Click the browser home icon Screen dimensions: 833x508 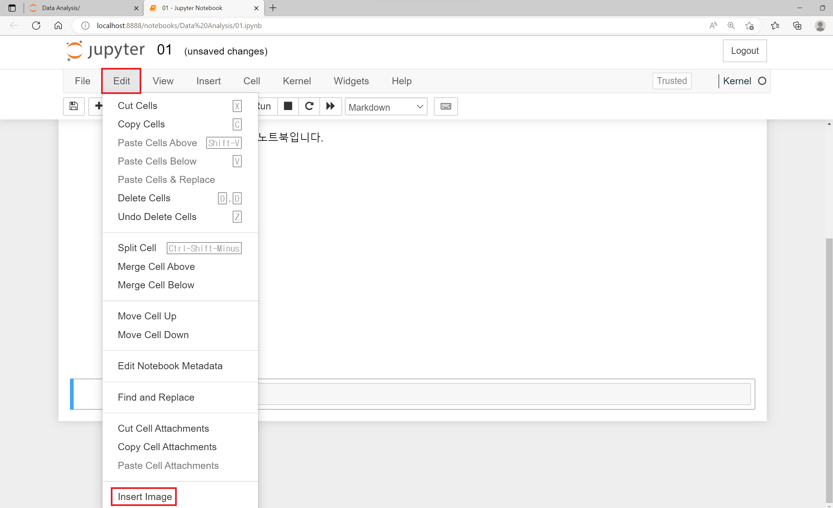58,26
